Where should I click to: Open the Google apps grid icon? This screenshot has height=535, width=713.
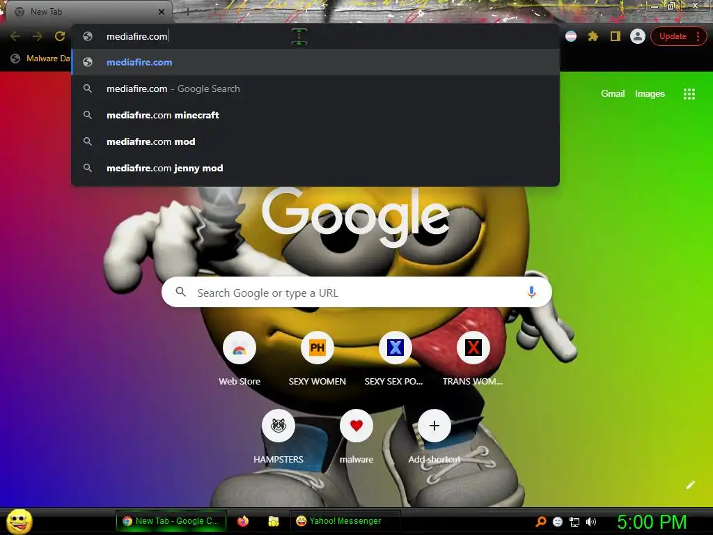tap(689, 94)
